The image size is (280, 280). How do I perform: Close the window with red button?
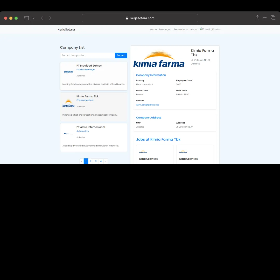(x=6, y=18)
